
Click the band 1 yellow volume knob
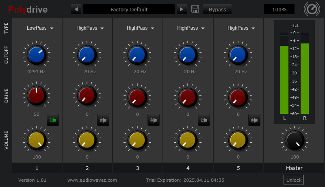[x=37, y=140]
